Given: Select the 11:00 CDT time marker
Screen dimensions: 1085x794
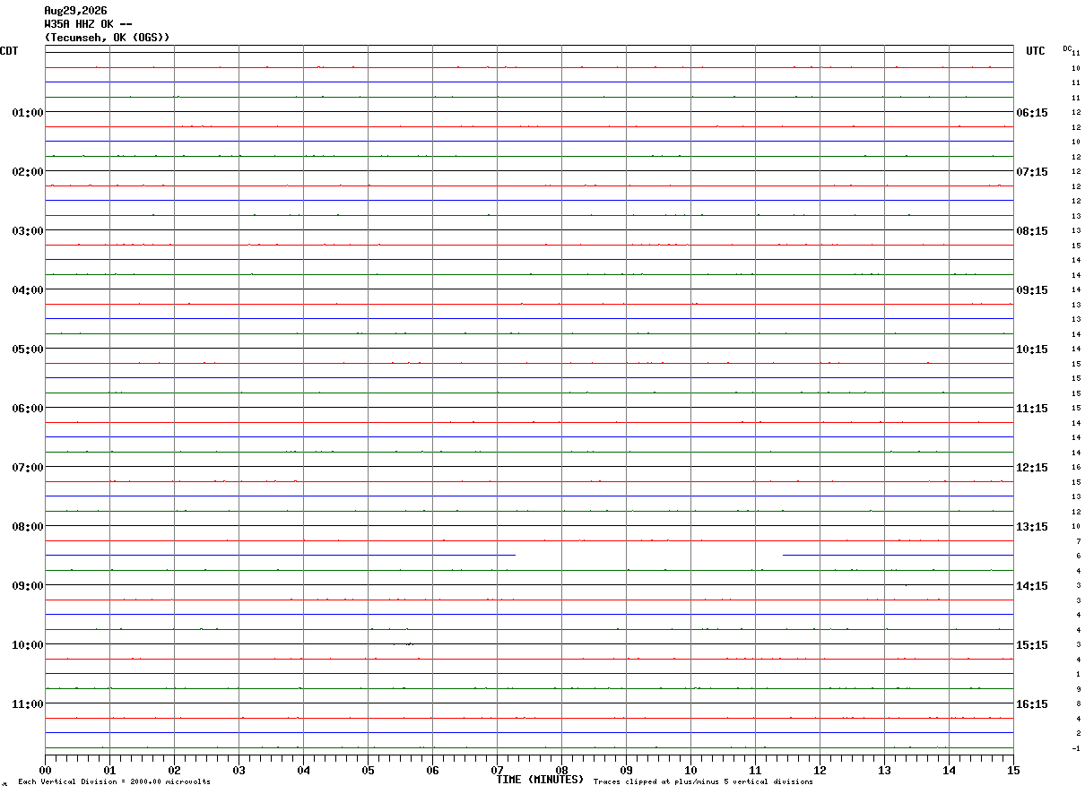Looking at the screenshot, I should click(27, 703).
